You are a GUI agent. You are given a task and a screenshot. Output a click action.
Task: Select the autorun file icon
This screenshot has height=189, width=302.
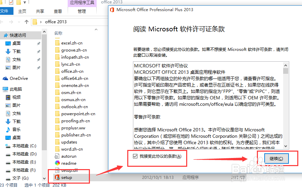click(x=57, y=156)
